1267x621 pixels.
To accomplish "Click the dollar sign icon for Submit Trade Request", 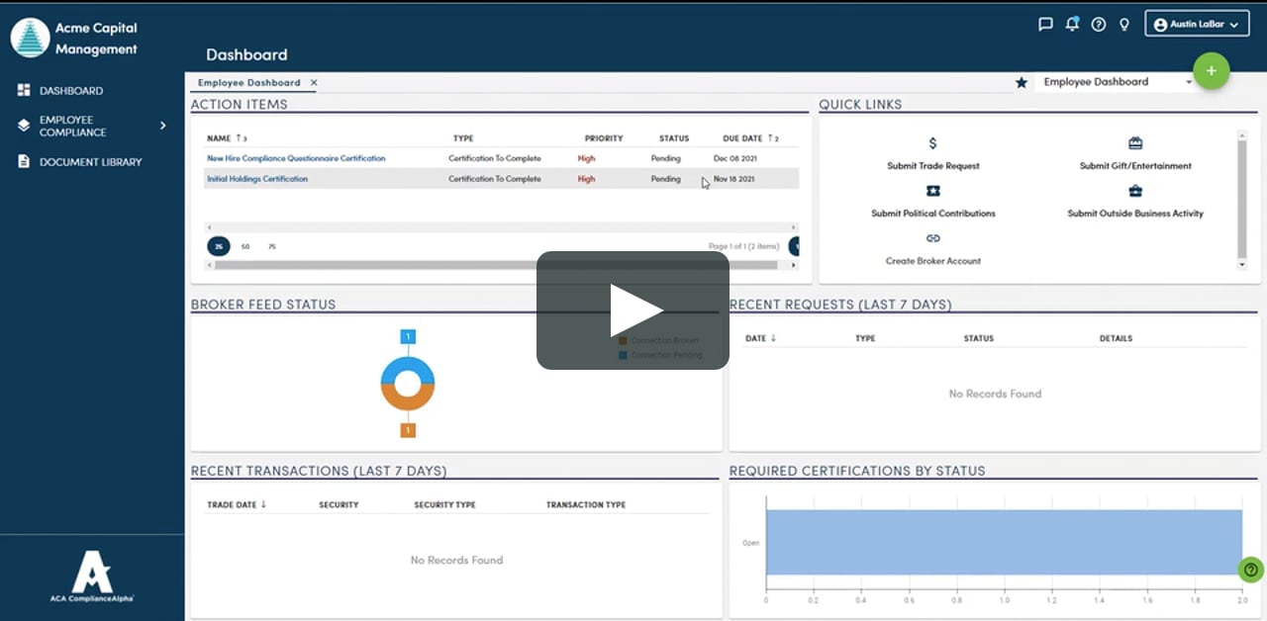I will 932,143.
